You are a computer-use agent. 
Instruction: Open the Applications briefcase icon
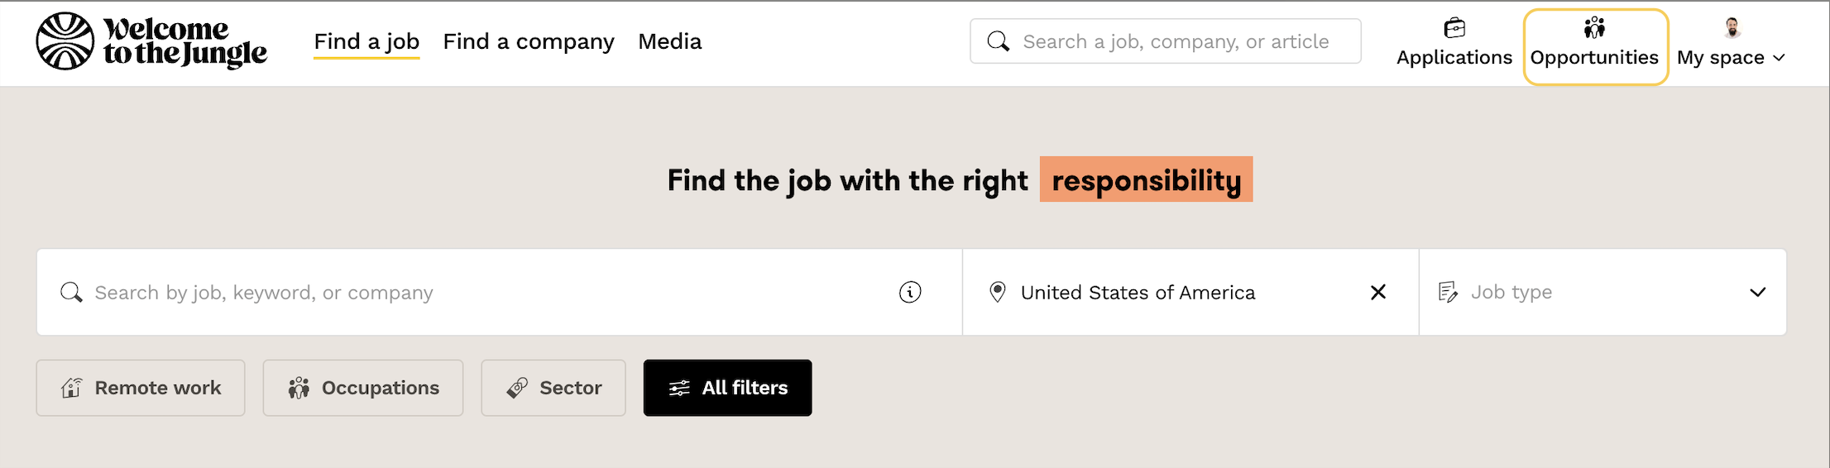tap(1454, 29)
